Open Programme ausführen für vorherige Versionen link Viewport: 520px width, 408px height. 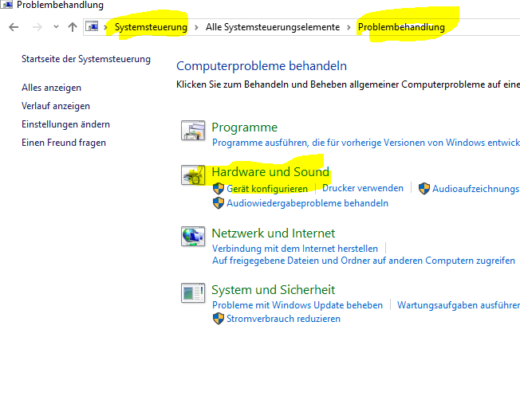point(366,143)
